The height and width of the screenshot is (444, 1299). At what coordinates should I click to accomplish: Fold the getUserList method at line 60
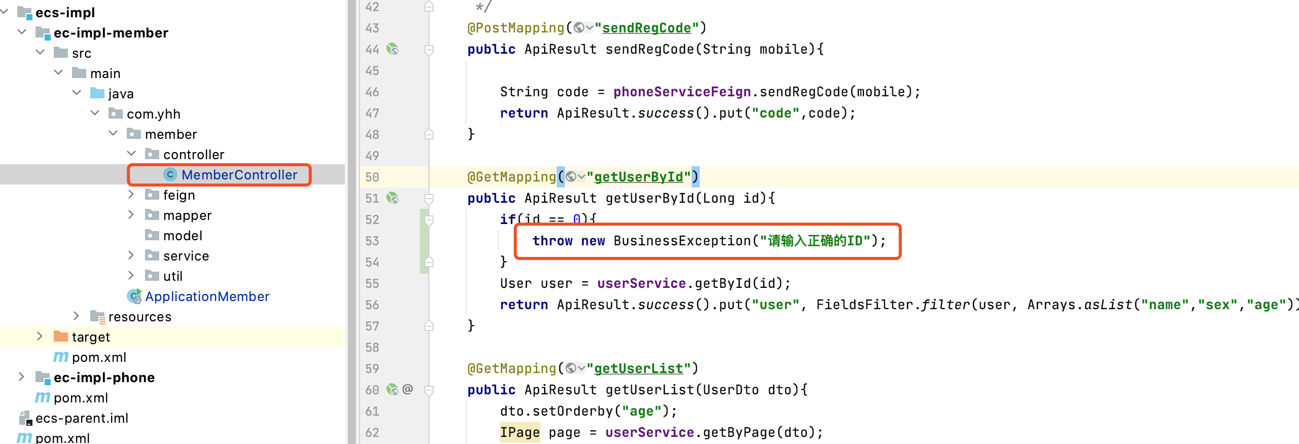(x=429, y=390)
